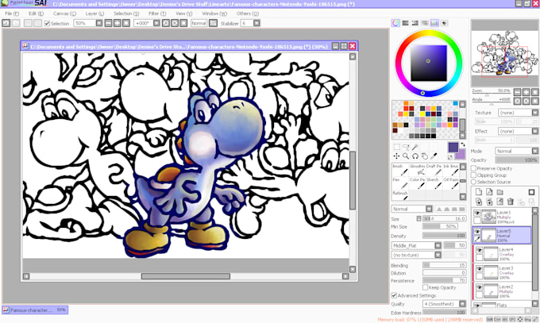The image size is (540, 323).
Task: Swap foreground and background colors
Action: [462, 144]
